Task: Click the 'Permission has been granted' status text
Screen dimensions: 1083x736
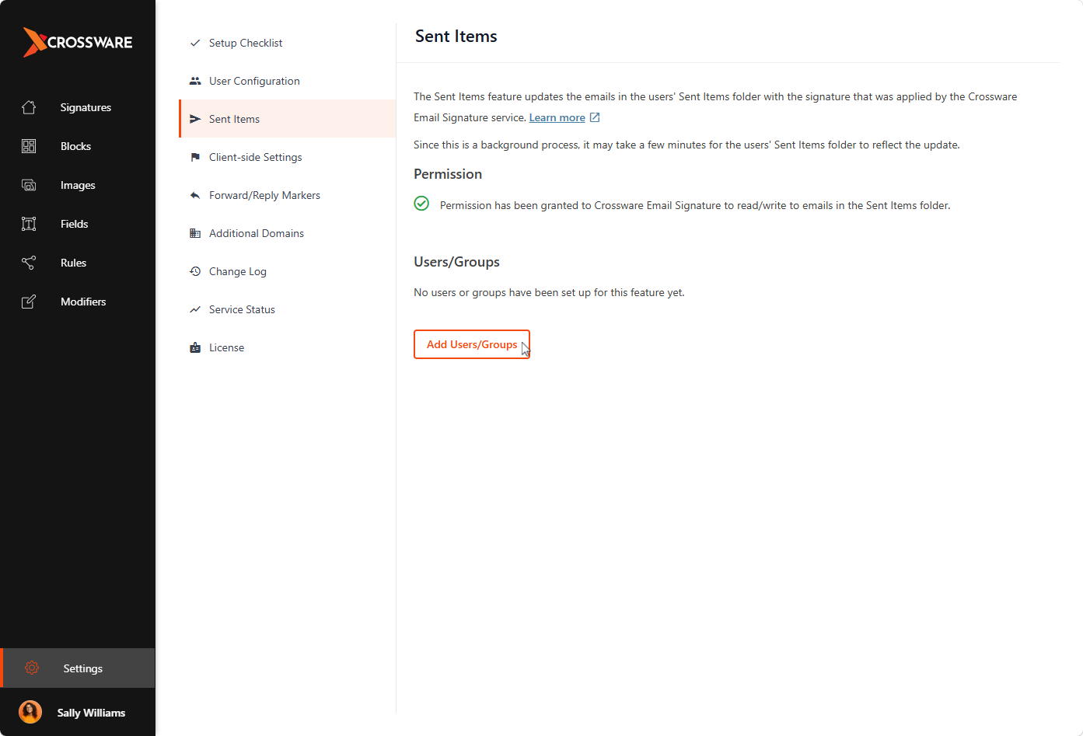Action: 695,205
